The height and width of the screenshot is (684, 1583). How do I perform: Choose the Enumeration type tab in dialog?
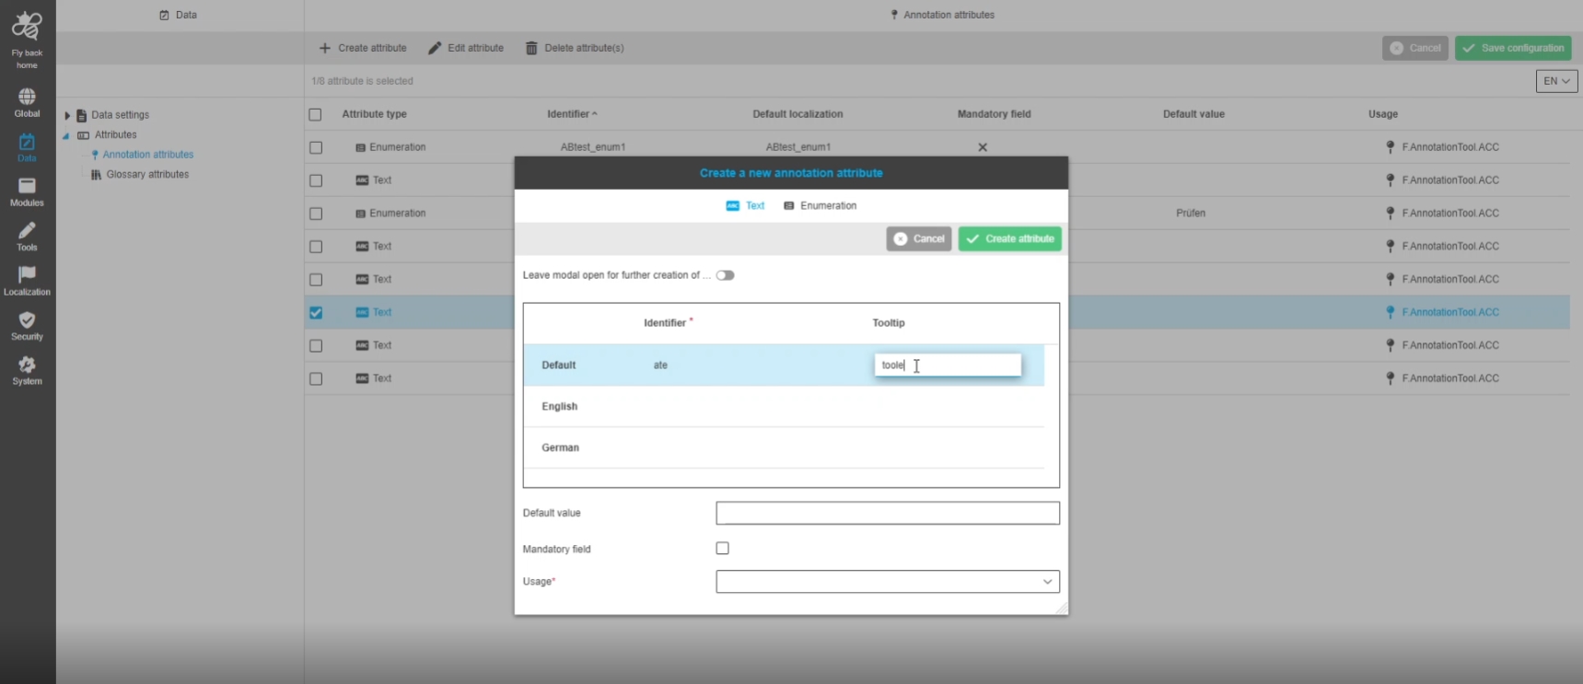coord(820,206)
